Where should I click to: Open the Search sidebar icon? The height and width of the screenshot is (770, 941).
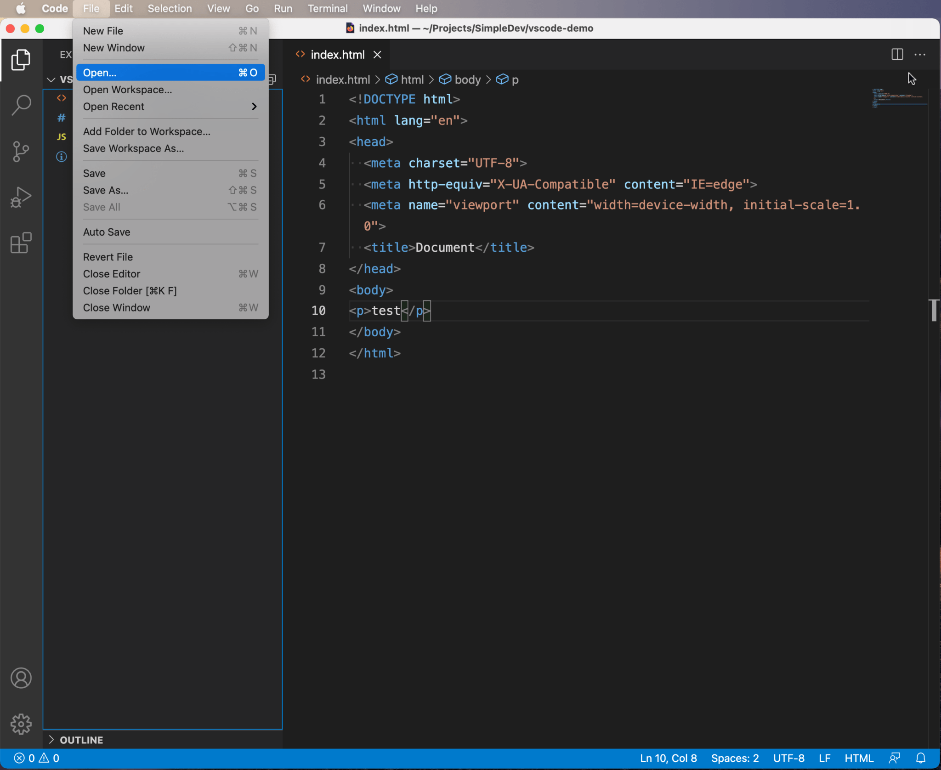21,105
